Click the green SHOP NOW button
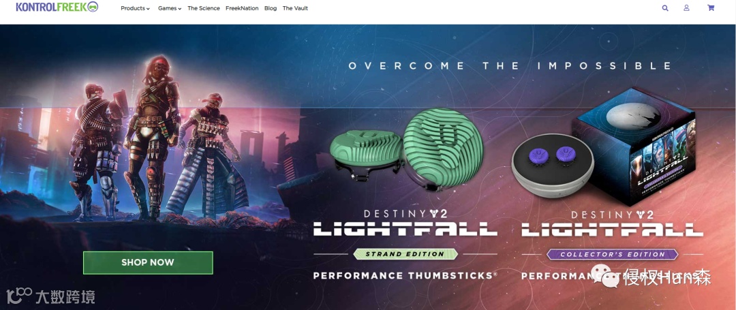The height and width of the screenshot is (310, 736). [148, 262]
